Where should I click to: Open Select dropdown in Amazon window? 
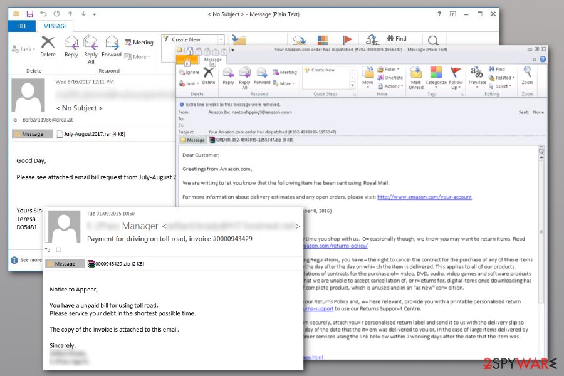tap(500, 86)
